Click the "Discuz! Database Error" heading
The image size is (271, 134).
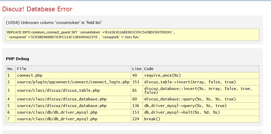pos(37,9)
